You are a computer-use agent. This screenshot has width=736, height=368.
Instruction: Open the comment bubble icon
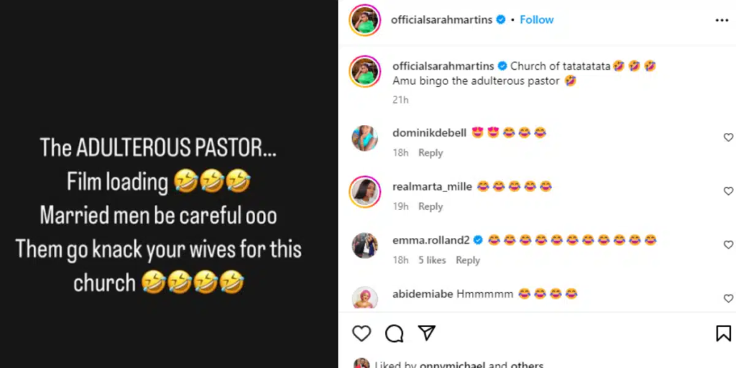click(x=394, y=333)
